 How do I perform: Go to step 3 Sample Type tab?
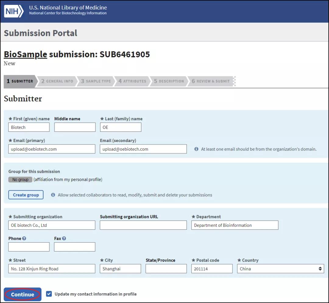tap(96, 81)
